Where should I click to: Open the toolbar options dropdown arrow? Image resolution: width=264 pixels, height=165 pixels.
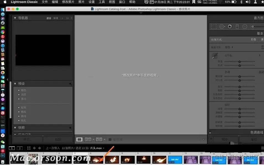[x=203, y=139]
